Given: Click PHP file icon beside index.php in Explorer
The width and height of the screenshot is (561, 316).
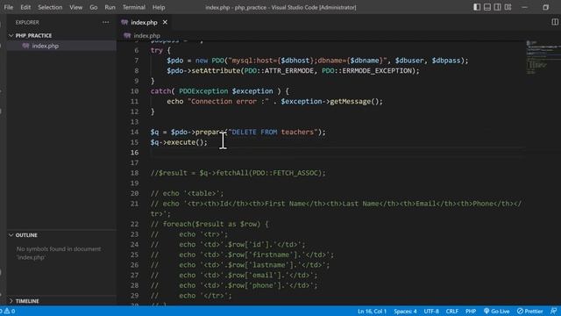Looking at the screenshot, I should point(25,46).
